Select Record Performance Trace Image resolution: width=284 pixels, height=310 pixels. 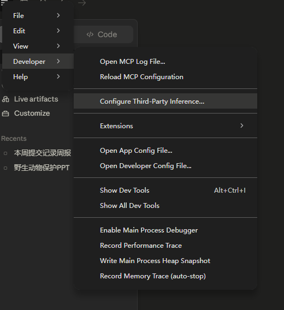165,246
